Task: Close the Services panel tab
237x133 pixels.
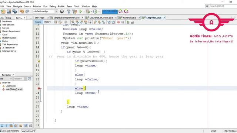Action: [24, 18]
